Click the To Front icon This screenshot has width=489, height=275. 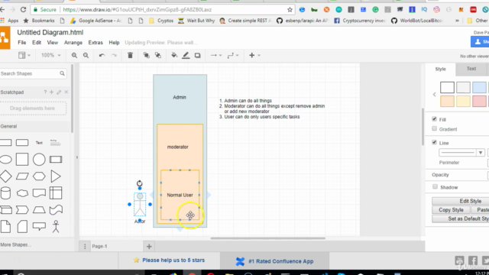click(146, 56)
